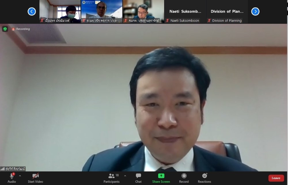
Task: Unmute the microphone Audio icon
Action: 12,176
